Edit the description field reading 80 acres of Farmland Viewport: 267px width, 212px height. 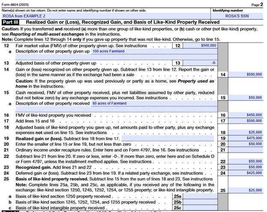coord(154,104)
